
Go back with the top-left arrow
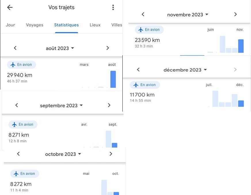point(10,7)
